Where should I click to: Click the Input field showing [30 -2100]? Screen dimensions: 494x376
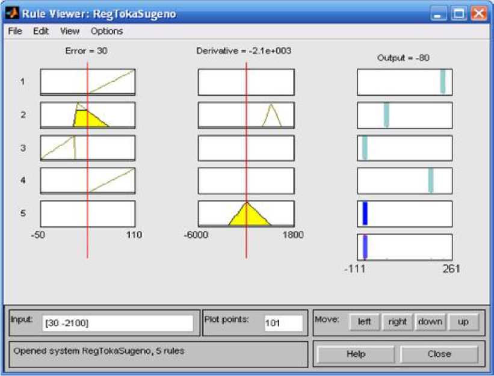click(x=117, y=323)
